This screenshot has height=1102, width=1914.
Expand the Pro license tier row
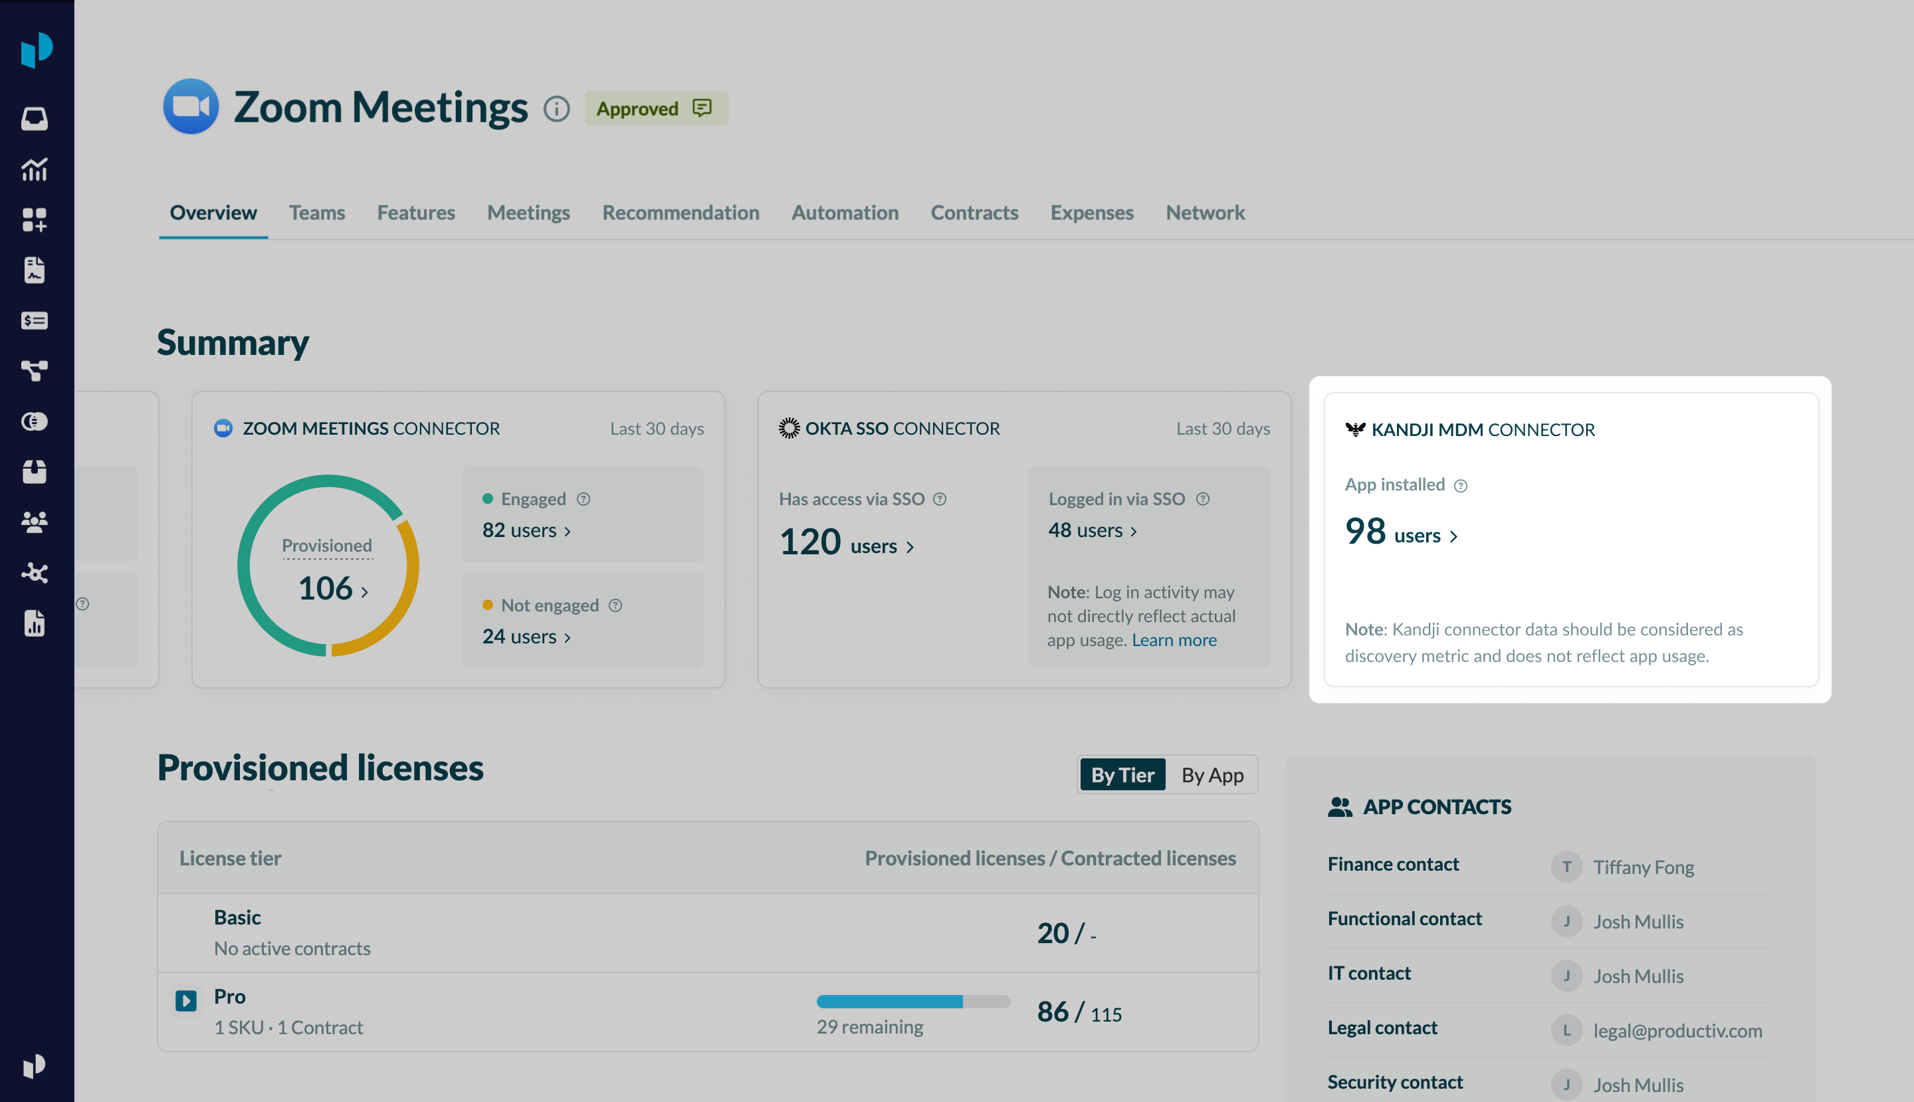point(186,1000)
